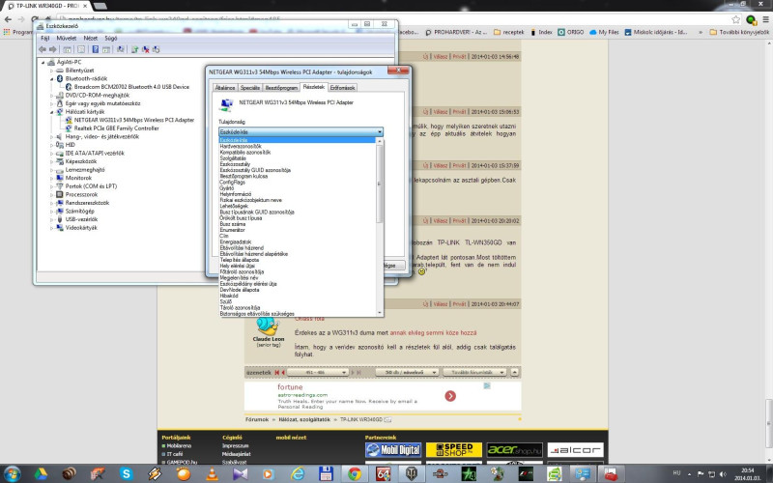The width and height of the screenshot is (773, 483).
Task: Open the receptek bookmark folder
Action: pos(509,32)
